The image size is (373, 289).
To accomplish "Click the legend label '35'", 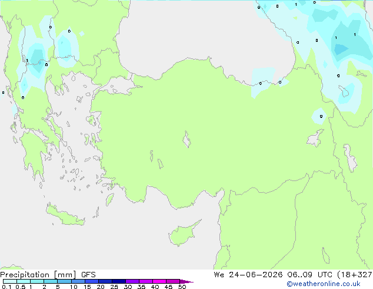I will pos(141,287).
